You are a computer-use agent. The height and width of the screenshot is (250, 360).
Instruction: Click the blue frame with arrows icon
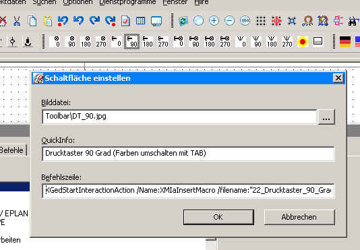point(323,21)
